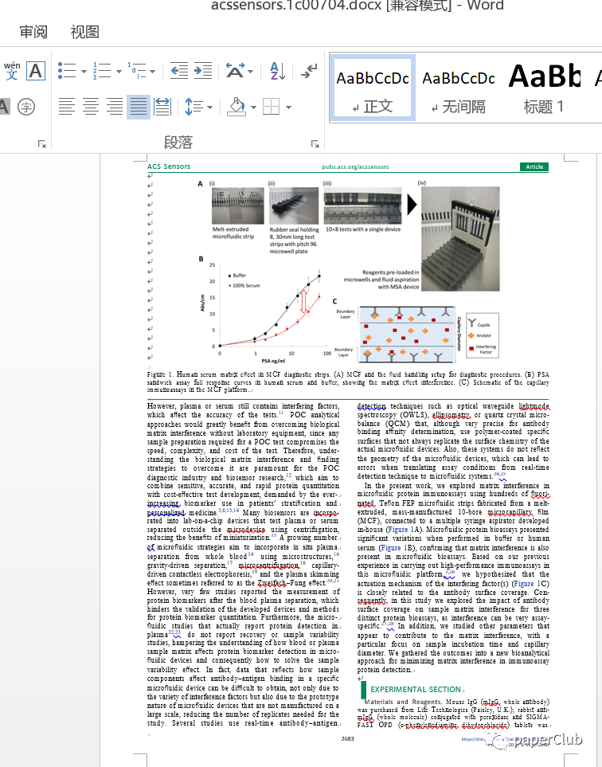Viewport: 602px width, 767px height.
Task: Click the Figure 1C reference link
Action: pyautogui.click(x=530, y=584)
